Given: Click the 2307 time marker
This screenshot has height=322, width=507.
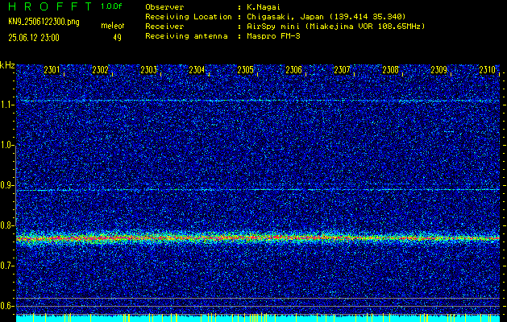Looking at the screenshot, I should click(x=342, y=70).
